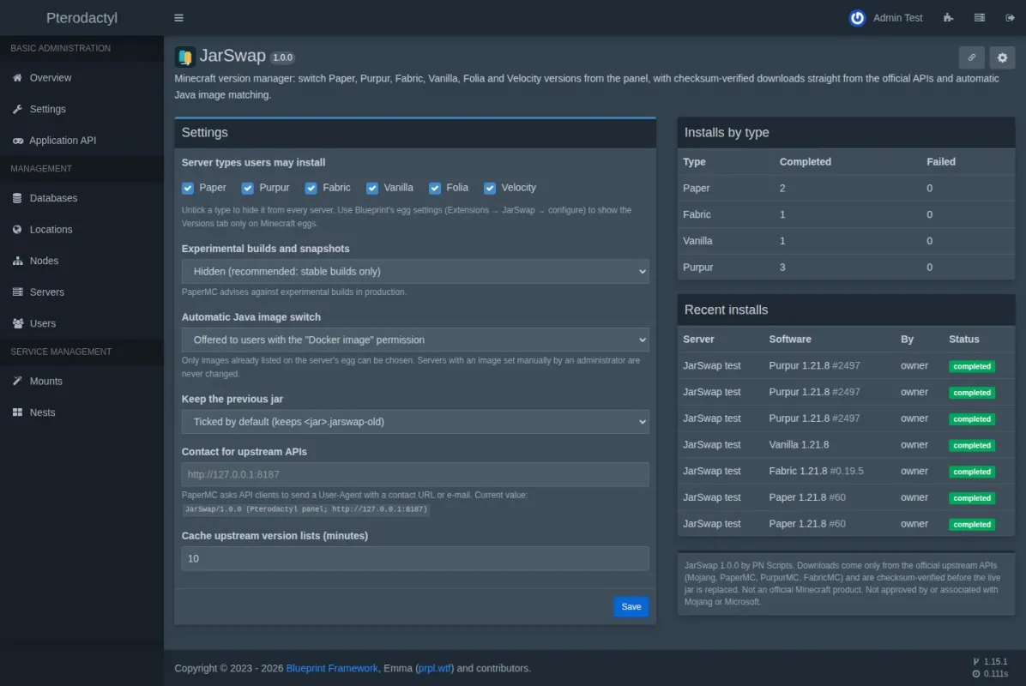Open the Automatic Java image switch dropdown
Screen dimensions: 1026x686
415,340
